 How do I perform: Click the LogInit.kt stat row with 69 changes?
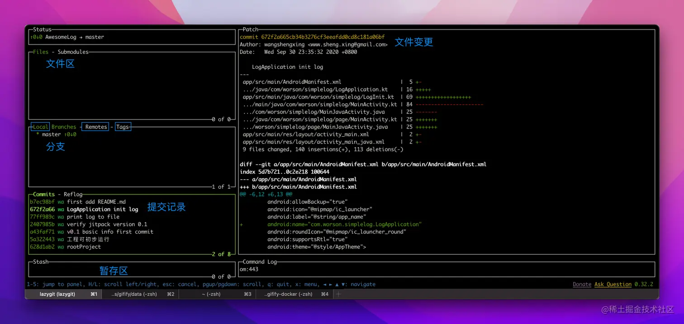tap(356, 97)
